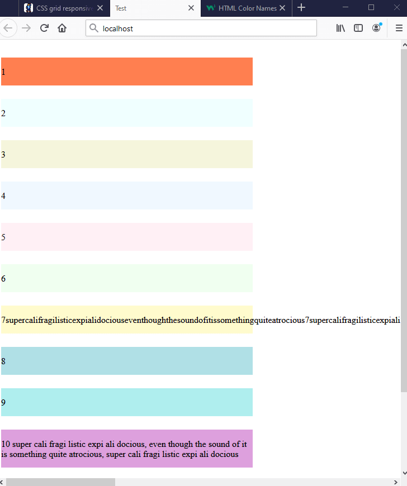Click the W3 favicon on the HTML Color Names tab

[x=211, y=8]
